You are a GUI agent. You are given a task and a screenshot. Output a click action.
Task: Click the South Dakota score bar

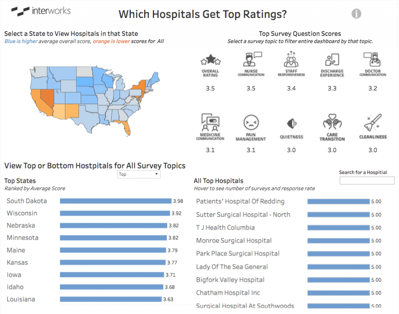(116, 201)
